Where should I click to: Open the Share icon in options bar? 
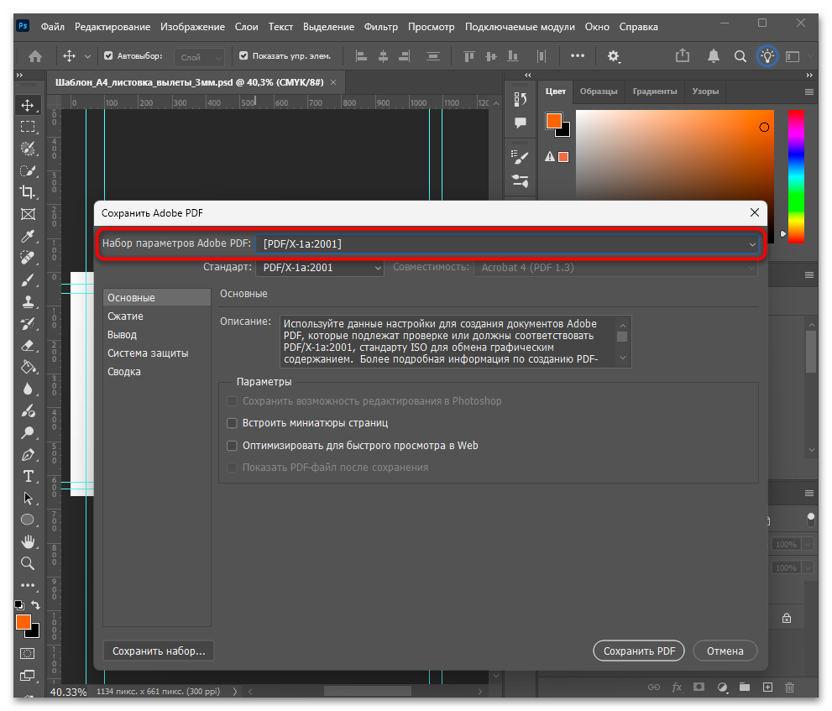pyautogui.click(x=683, y=55)
